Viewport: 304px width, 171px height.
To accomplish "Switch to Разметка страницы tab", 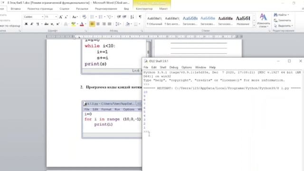I will click(x=40, y=9).
